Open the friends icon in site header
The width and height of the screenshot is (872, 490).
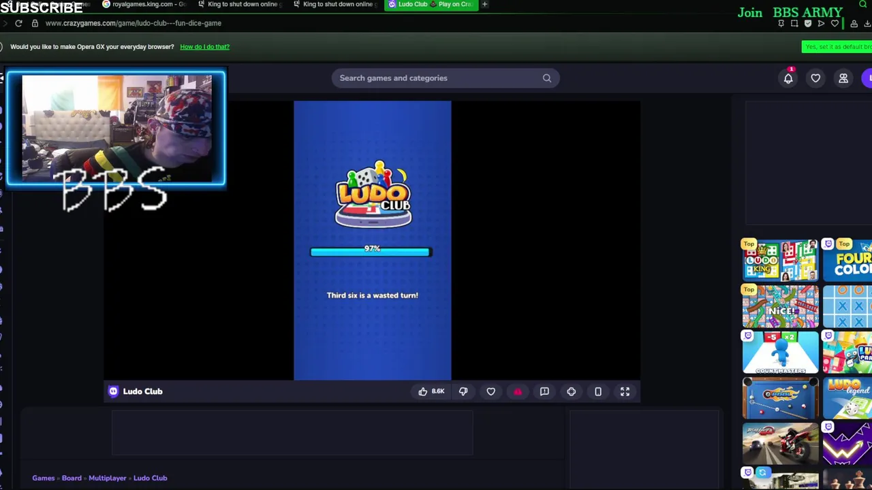843,78
